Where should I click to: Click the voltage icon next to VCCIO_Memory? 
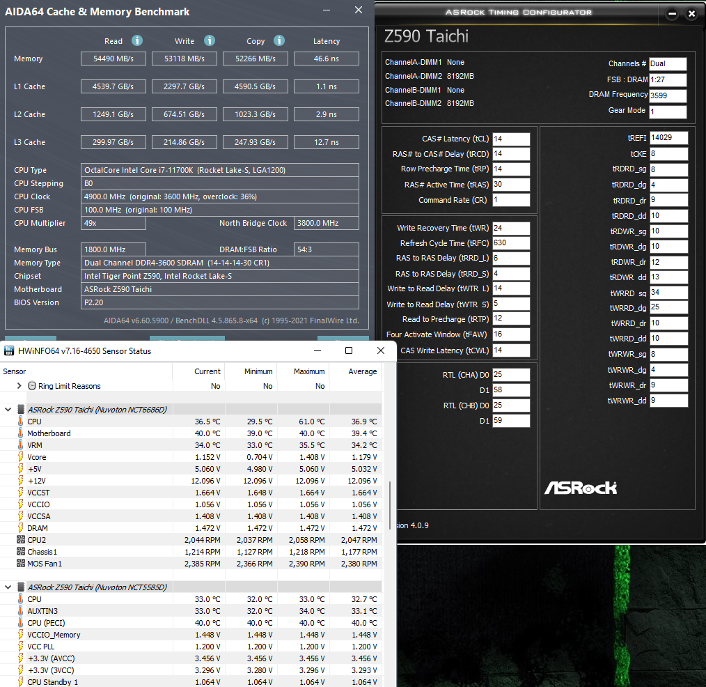(x=21, y=634)
